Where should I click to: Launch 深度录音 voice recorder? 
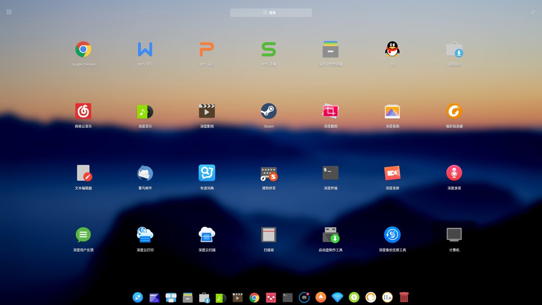point(454,173)
